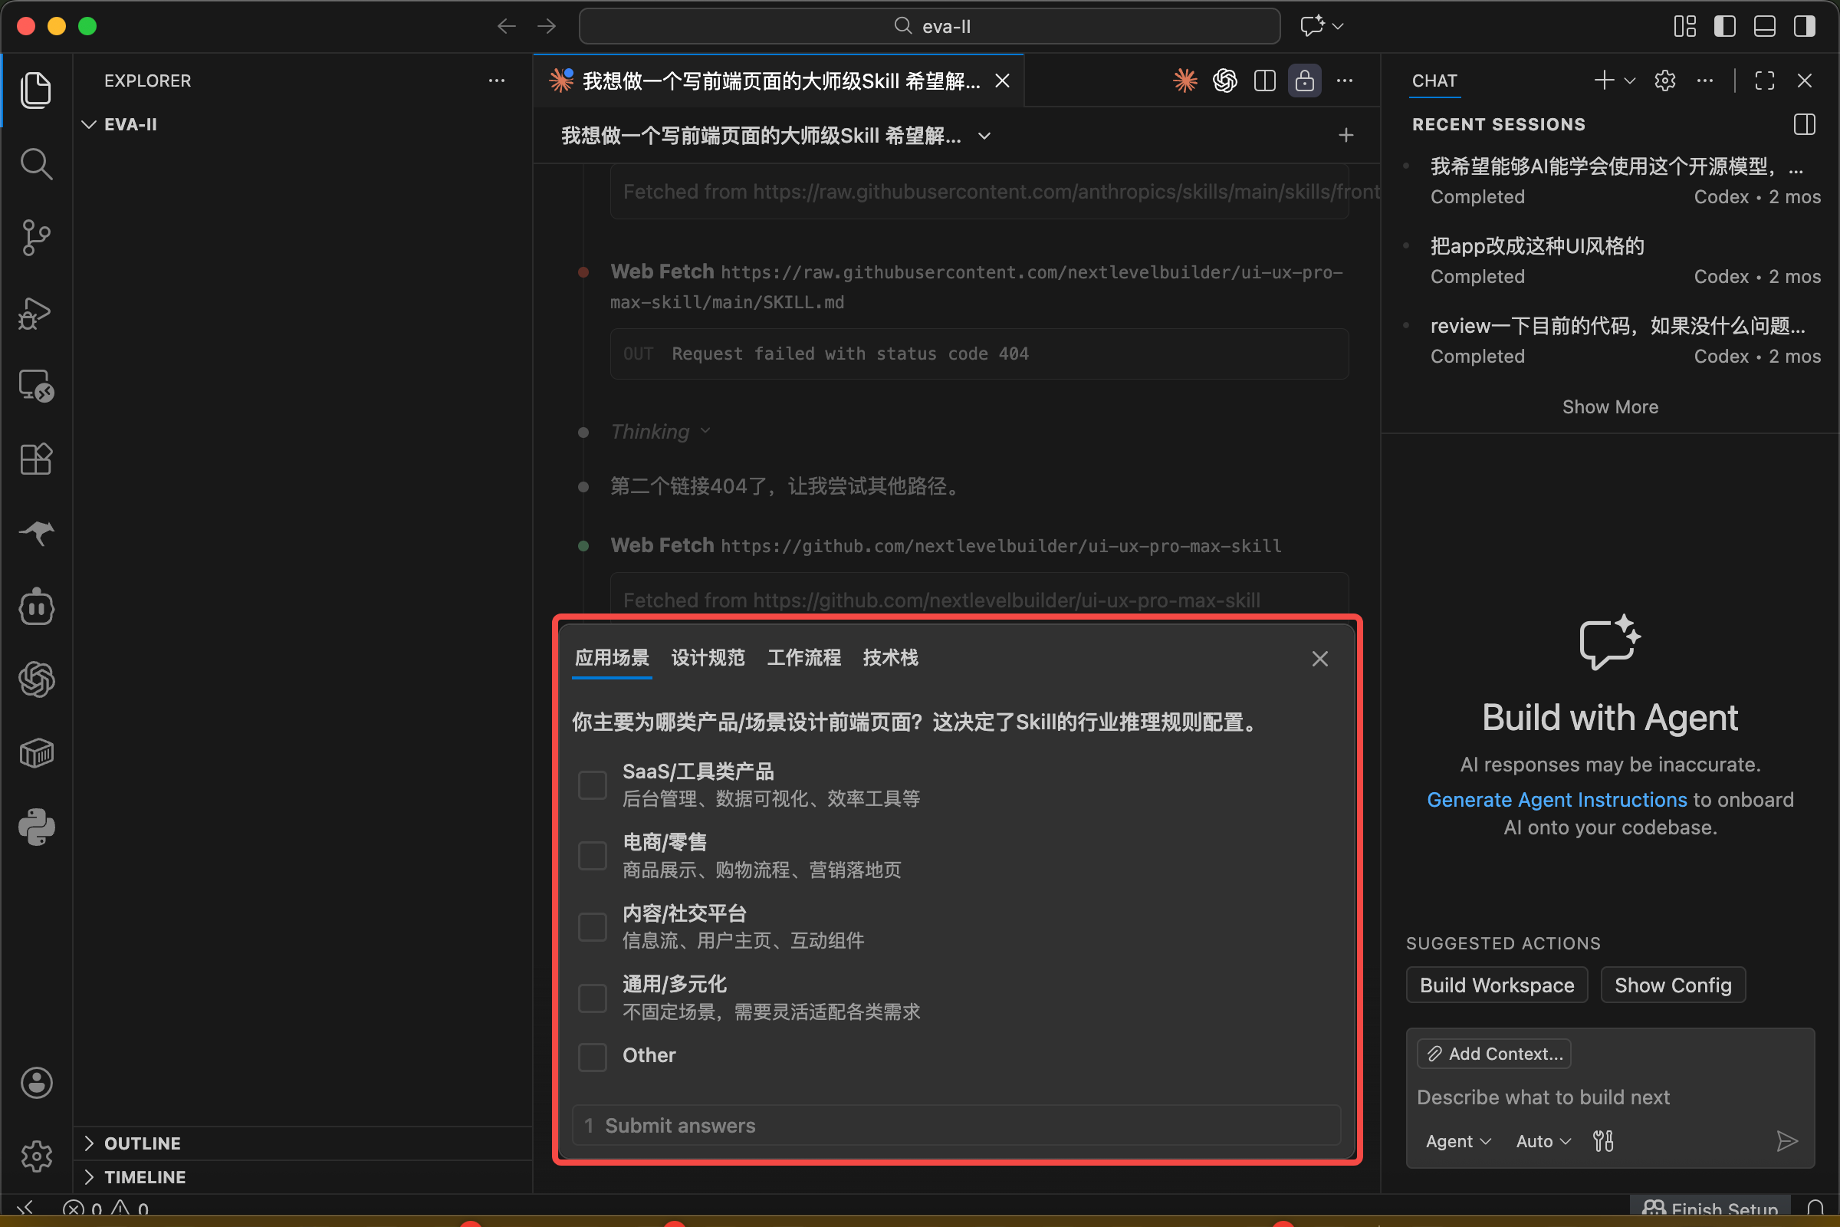This screenshot has height=1227, width=1840.
Task: Open Source Control view
Action: click(36, 237)
